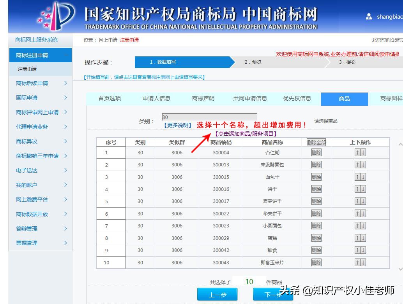This screenshot has height=304, width=403.
Task: Click the 下一步 button
Action: pyautogui.click(x=273, y=294)
